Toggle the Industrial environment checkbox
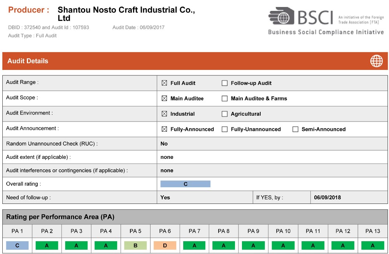Viewport: 389px width, 254px height. (x=164, y=114)
